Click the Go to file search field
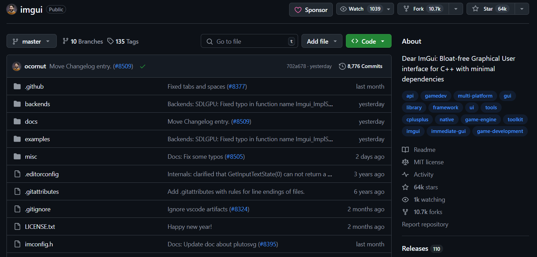Viewport: 537px width, 257px height. pos(249,41)
